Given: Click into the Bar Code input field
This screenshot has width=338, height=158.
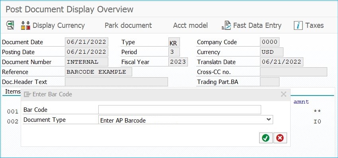Looking at the screenshot, I should 180,109.
